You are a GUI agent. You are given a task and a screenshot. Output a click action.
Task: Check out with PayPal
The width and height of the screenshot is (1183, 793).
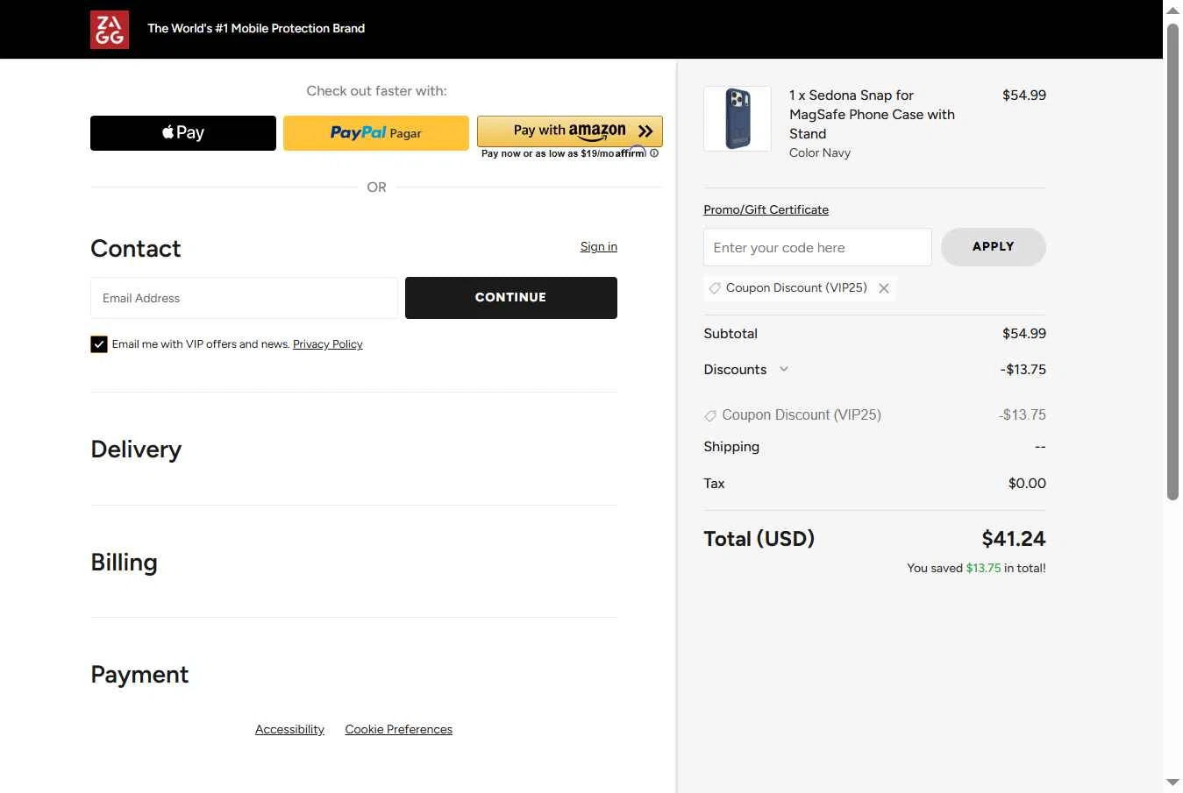tap(376, 133)
